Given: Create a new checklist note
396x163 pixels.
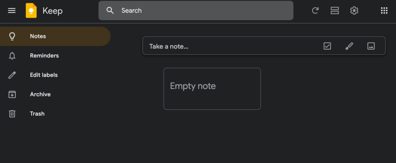Looking at the screenshot, I should [327, 46].
